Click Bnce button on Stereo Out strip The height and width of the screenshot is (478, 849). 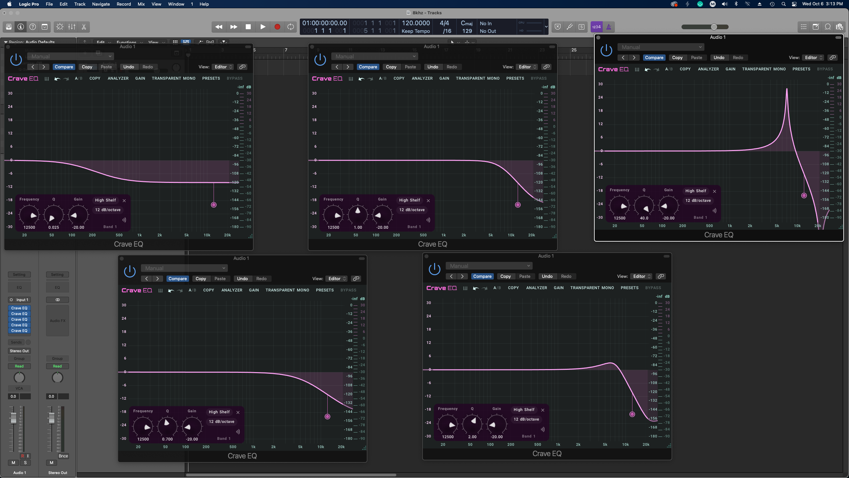(x=63, y=456)
